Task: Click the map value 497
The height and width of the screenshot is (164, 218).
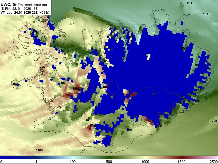Action: coord(63,83)
